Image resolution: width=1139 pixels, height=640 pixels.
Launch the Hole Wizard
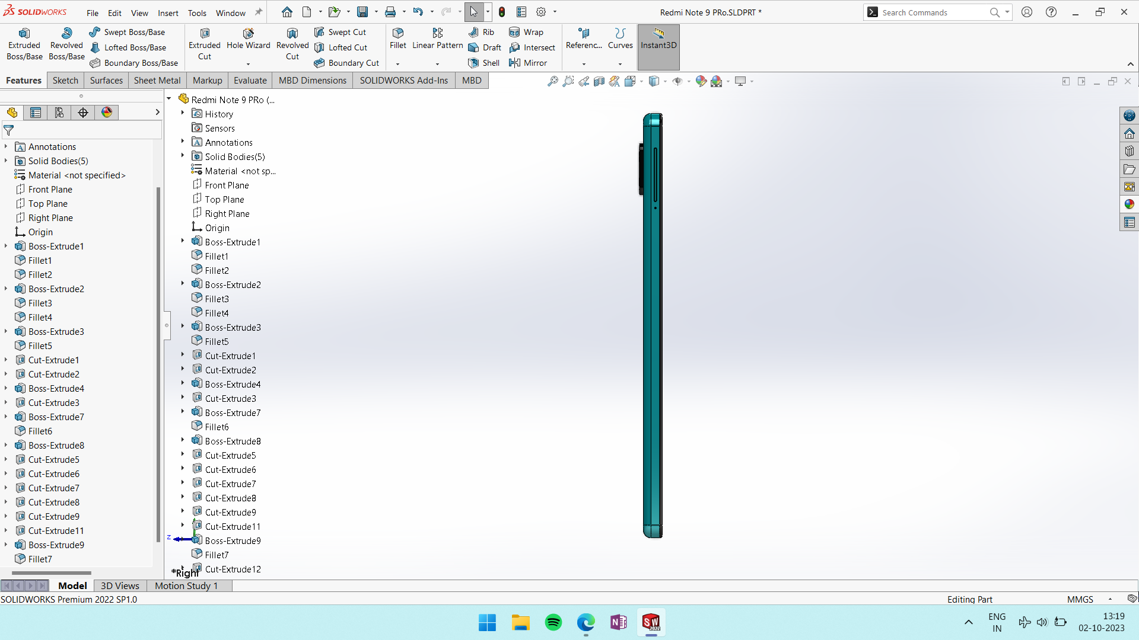[x=249, y=39]
